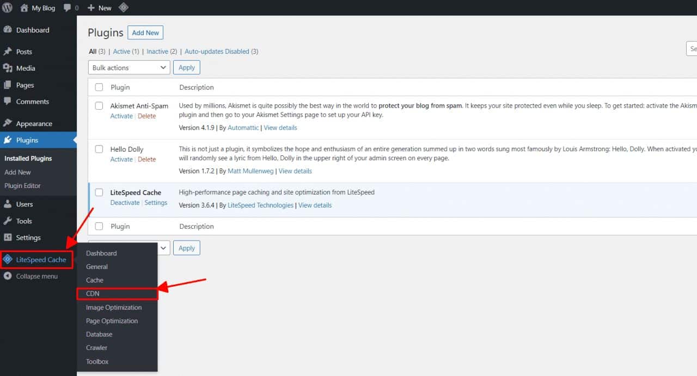Select General in LiteSpeed submenu

coord(97,267)
